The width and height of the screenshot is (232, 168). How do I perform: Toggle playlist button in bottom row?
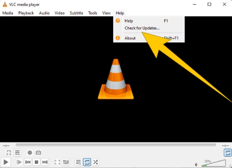click(78, 162)
